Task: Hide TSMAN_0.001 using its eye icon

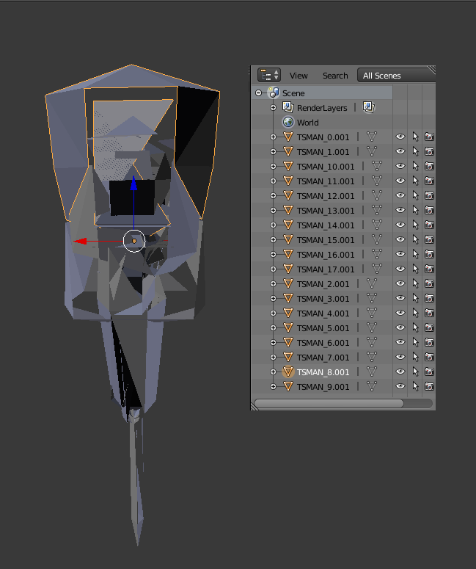Action: pyautogui.click(x=400, y=137)
